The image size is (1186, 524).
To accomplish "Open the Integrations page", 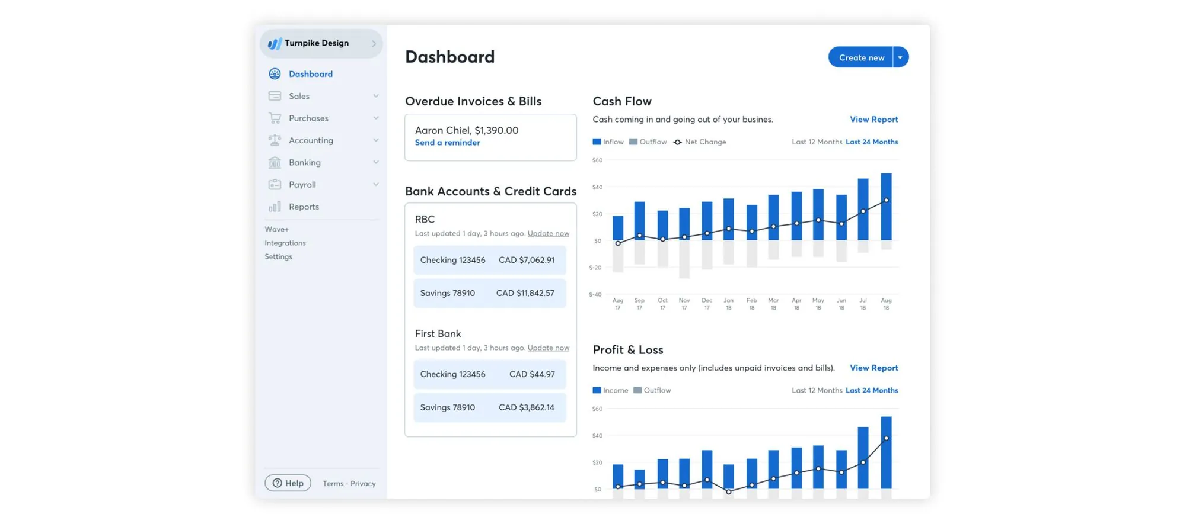I will [285, 243].
